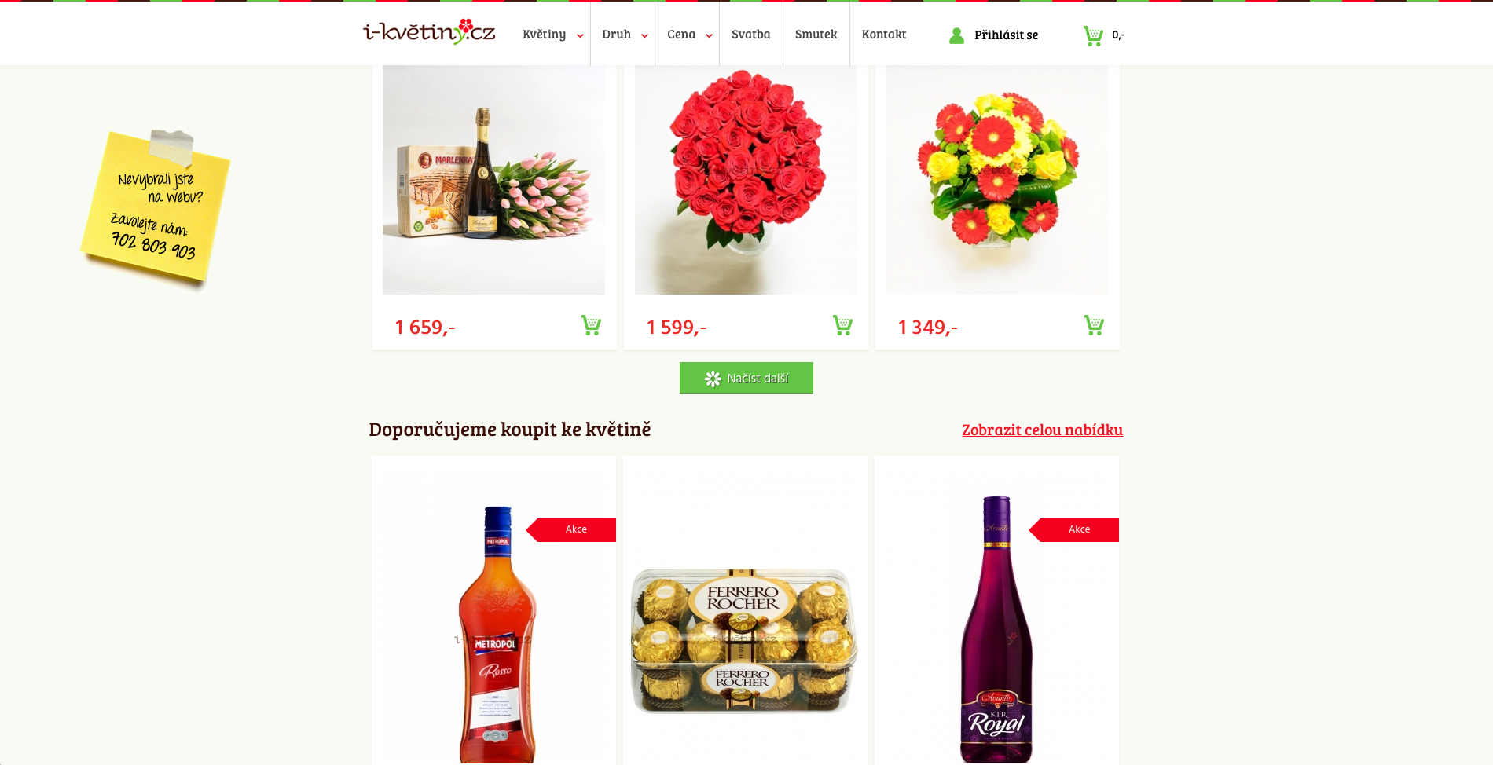Go to homepage via i-květiny.cz logo
This screenshot has height=765, width=1493.
click(x=429, y=31)
